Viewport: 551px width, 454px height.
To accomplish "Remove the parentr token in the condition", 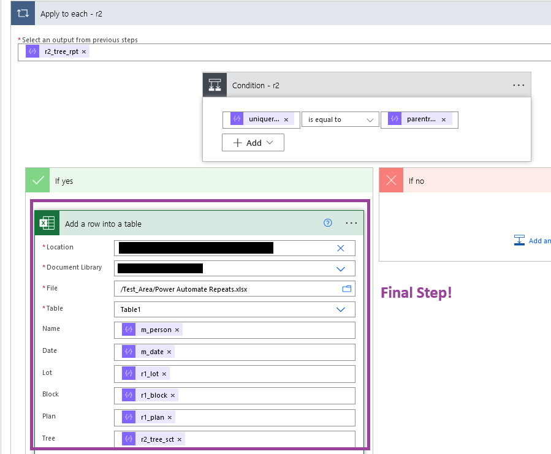I will 443,119.
